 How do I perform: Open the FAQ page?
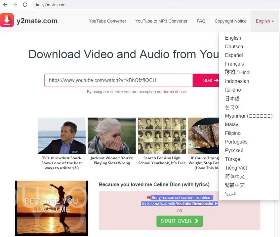tap(201, 21)
